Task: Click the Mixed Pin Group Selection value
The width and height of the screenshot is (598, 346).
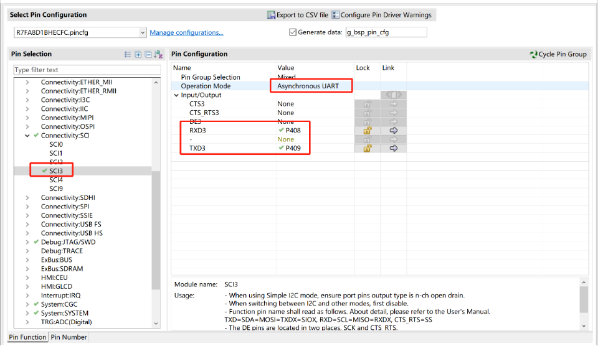Action: click(287, 77)
